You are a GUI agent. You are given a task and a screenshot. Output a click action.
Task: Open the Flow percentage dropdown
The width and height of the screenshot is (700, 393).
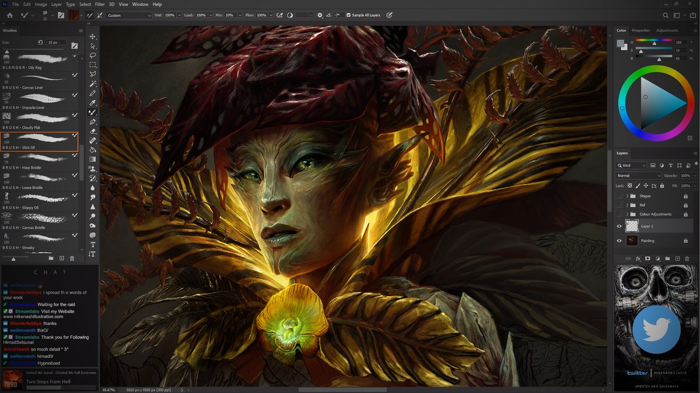click(270, 15)
